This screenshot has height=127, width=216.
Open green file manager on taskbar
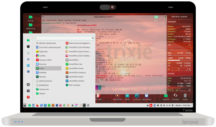29,105
